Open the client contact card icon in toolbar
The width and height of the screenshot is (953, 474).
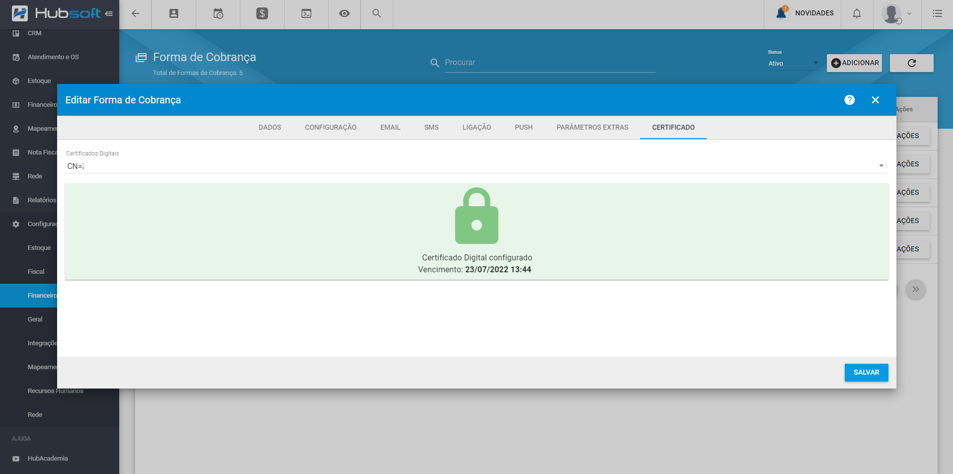(174, 13)
